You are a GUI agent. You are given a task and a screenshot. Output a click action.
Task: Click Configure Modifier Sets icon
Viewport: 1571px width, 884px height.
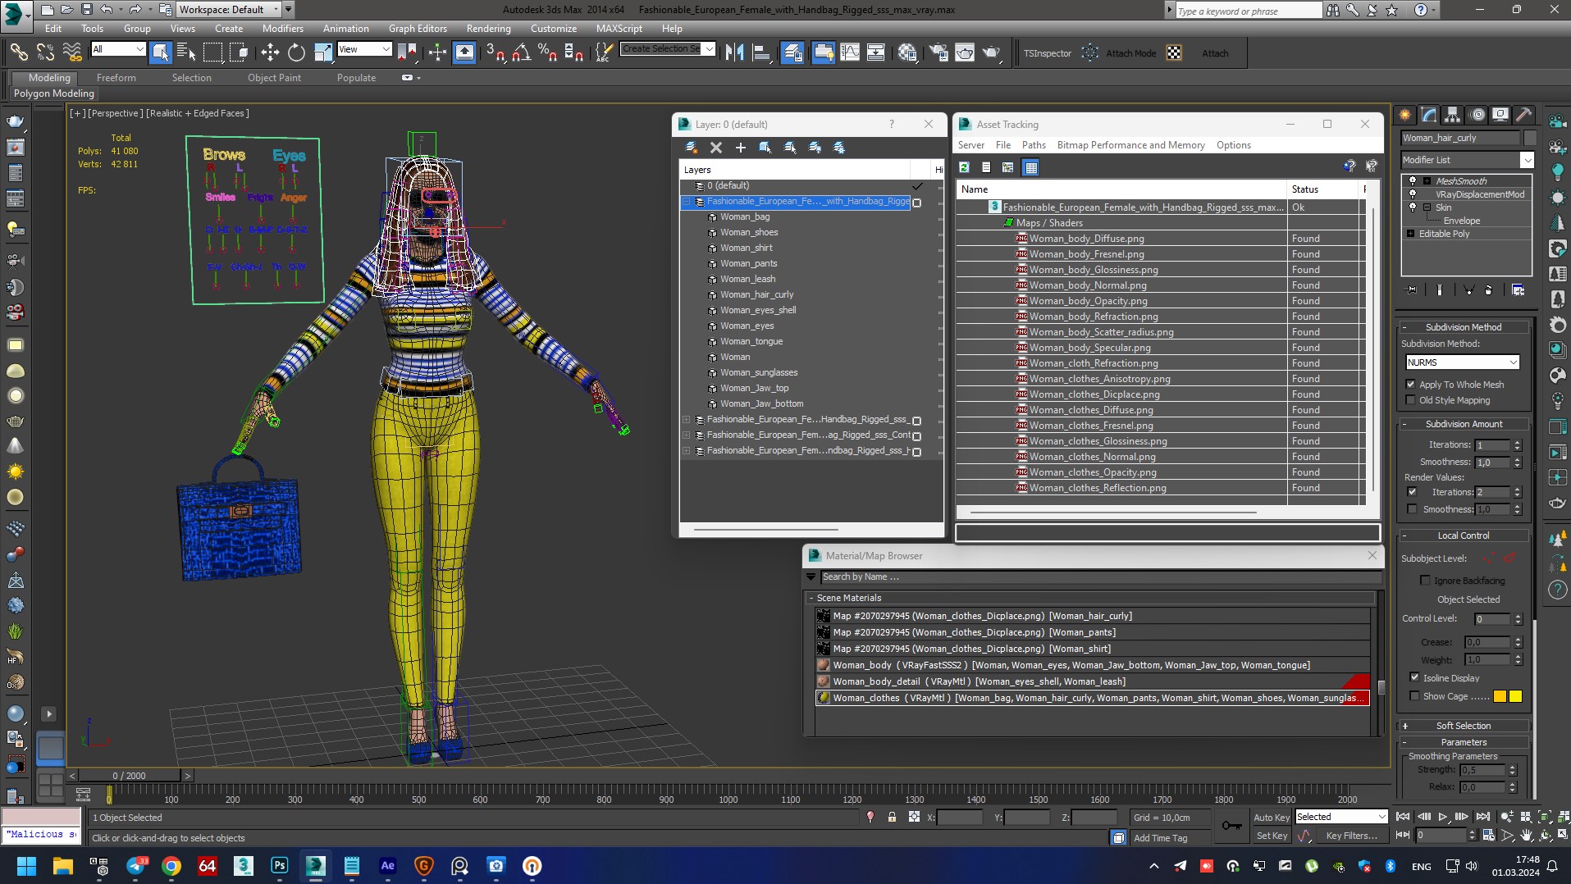[1518, 289]
